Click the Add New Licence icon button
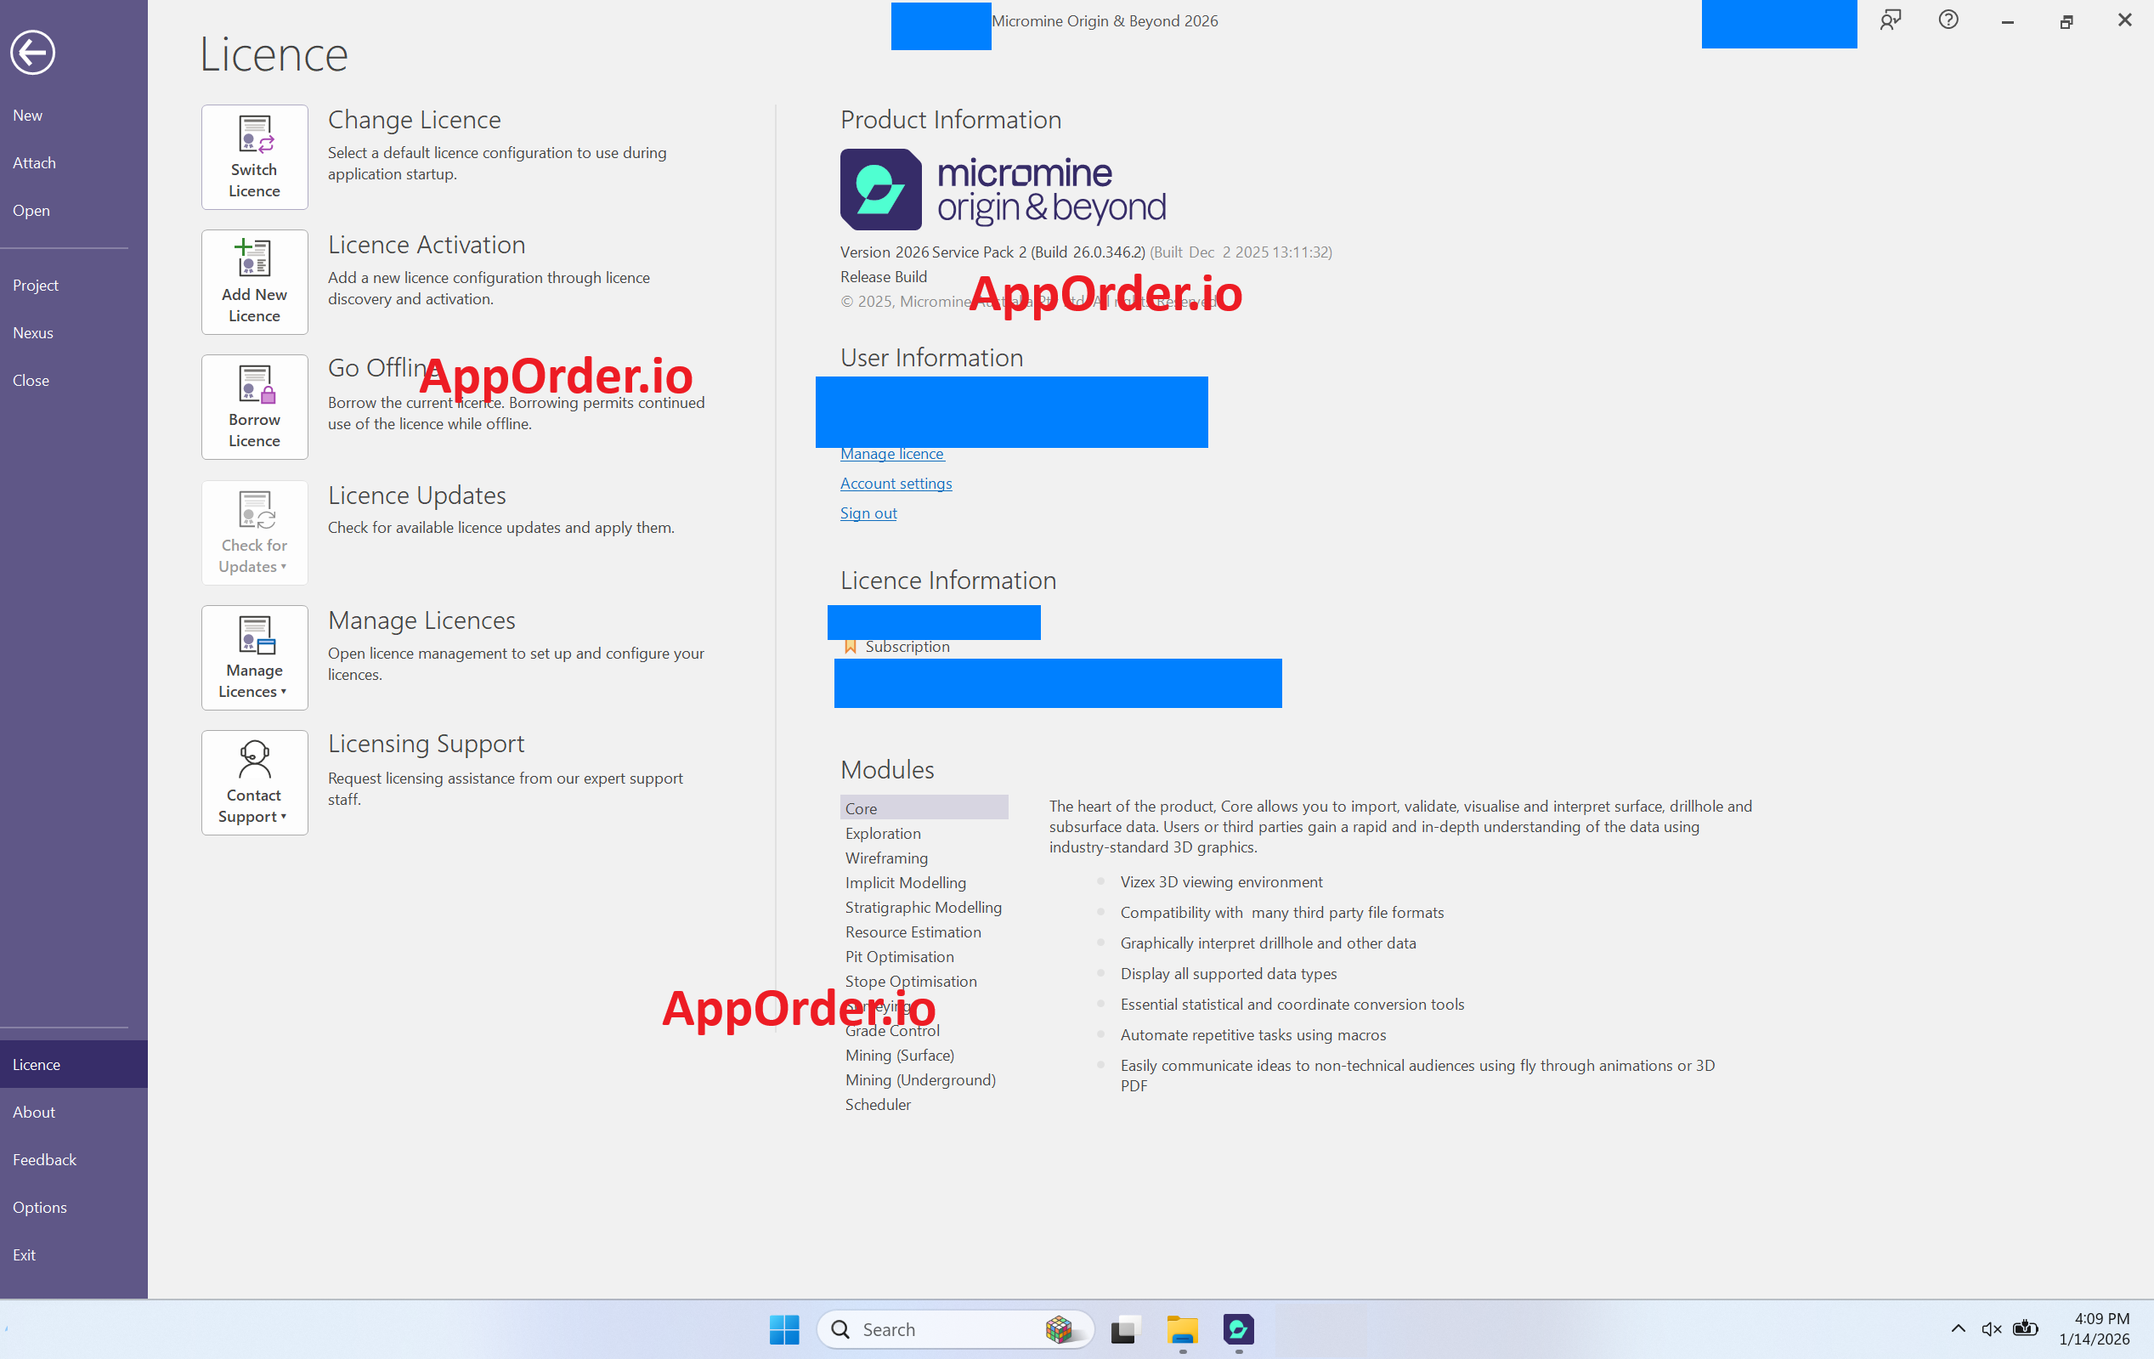This screenshot has height=1359, width=2154. (254, 283)
